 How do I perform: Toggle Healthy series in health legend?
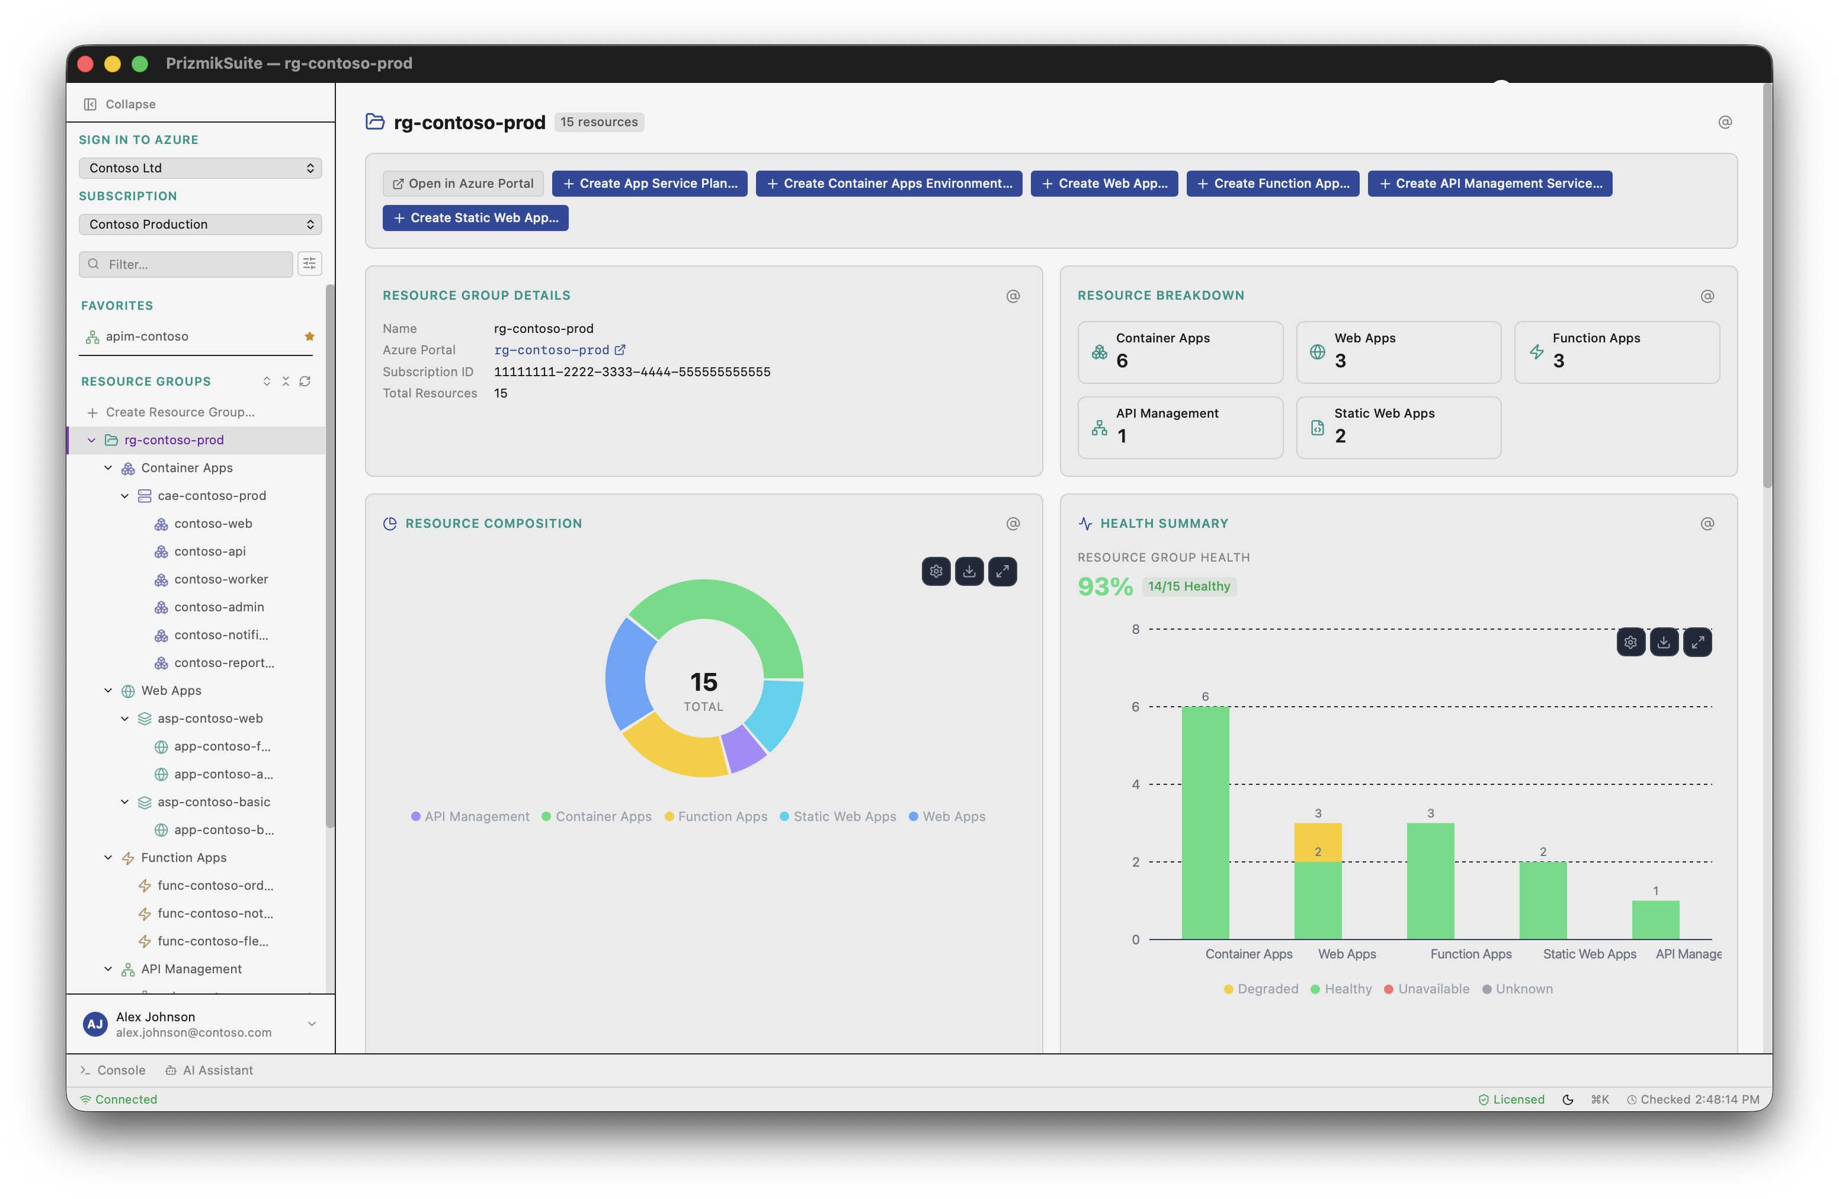coord(1341,989)
